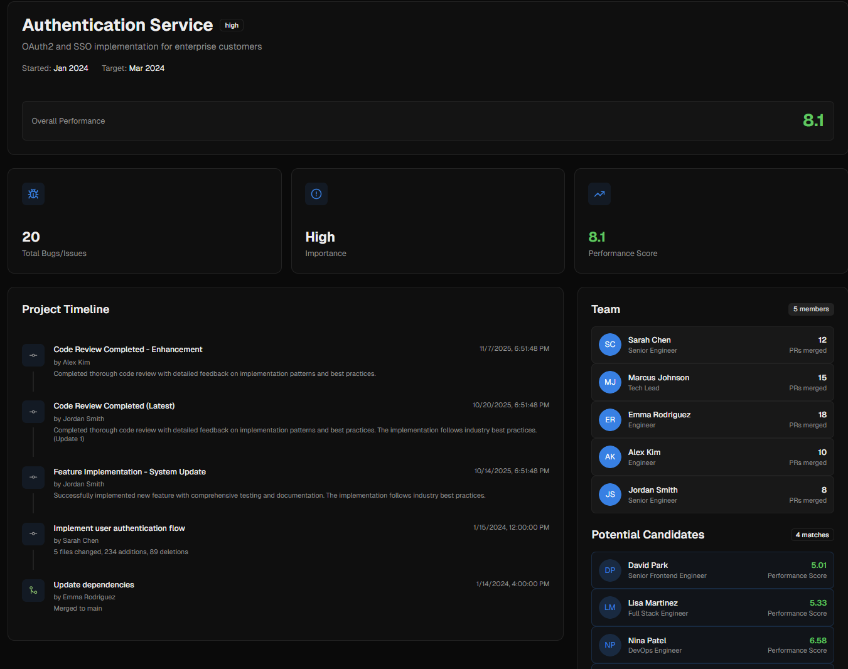Click Nina Patel's 6.58 performance score
The image size is (848, 669).
[x=818, y=641]
